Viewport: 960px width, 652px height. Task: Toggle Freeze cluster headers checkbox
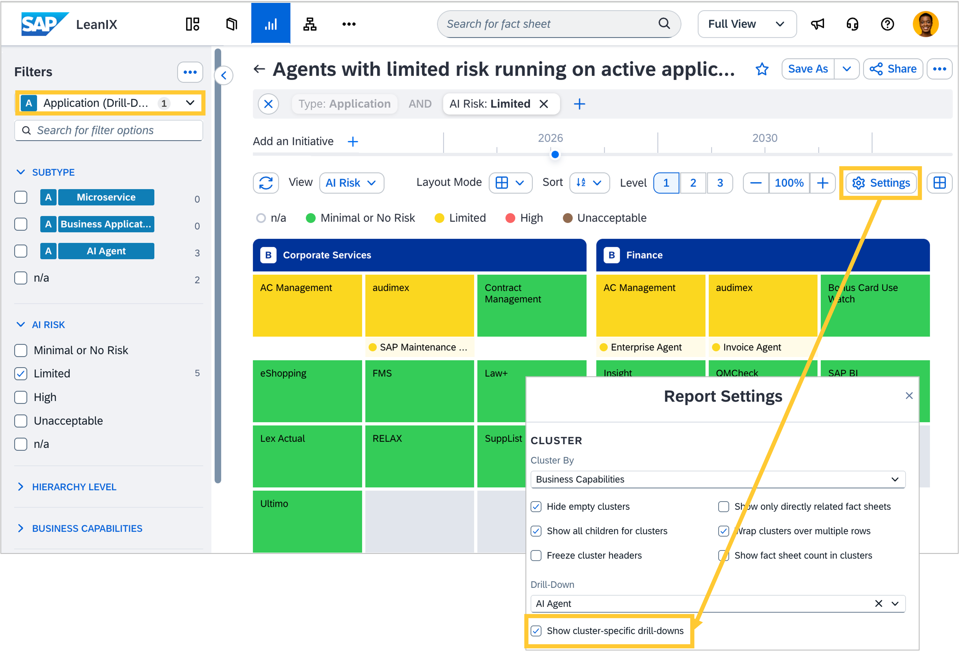536,555
